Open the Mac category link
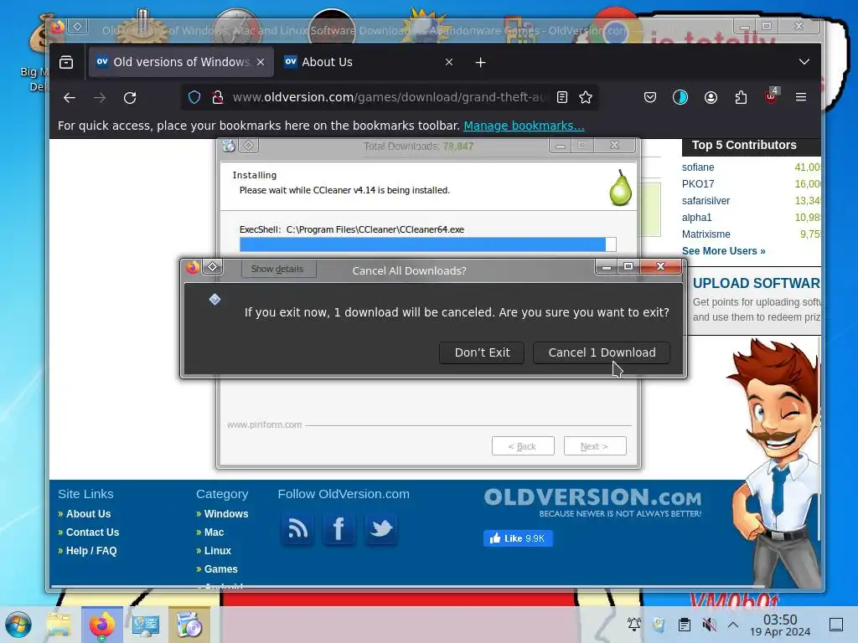The image size is (858, 643). point(214,532)
